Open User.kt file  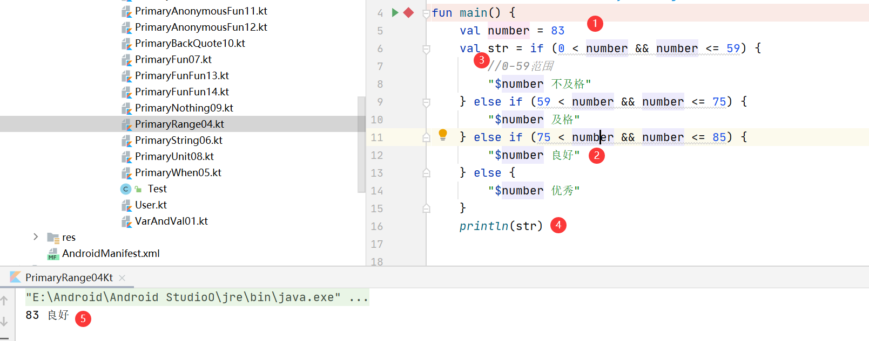point(151,205)
